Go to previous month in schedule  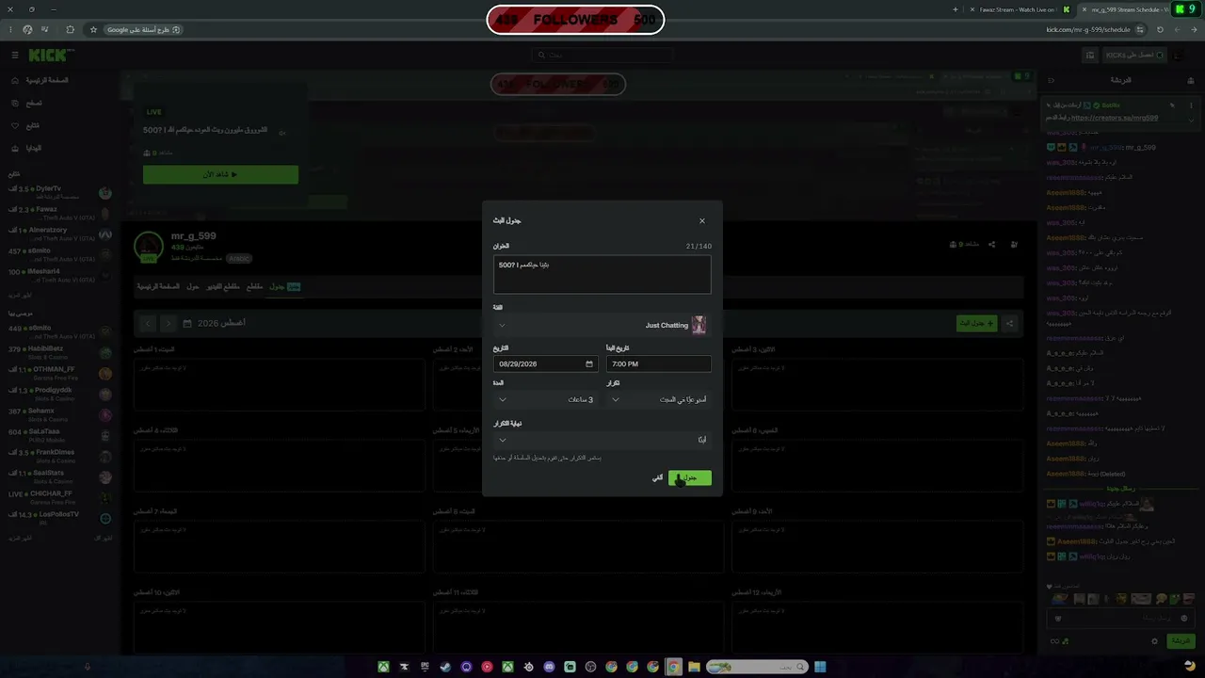[148, 324]
